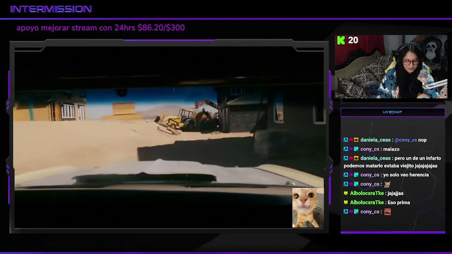Screen dimensions: 452x254
Task: Click moderator badge on daniela_ceas "nop" message
Action: (x=346, y=140)
